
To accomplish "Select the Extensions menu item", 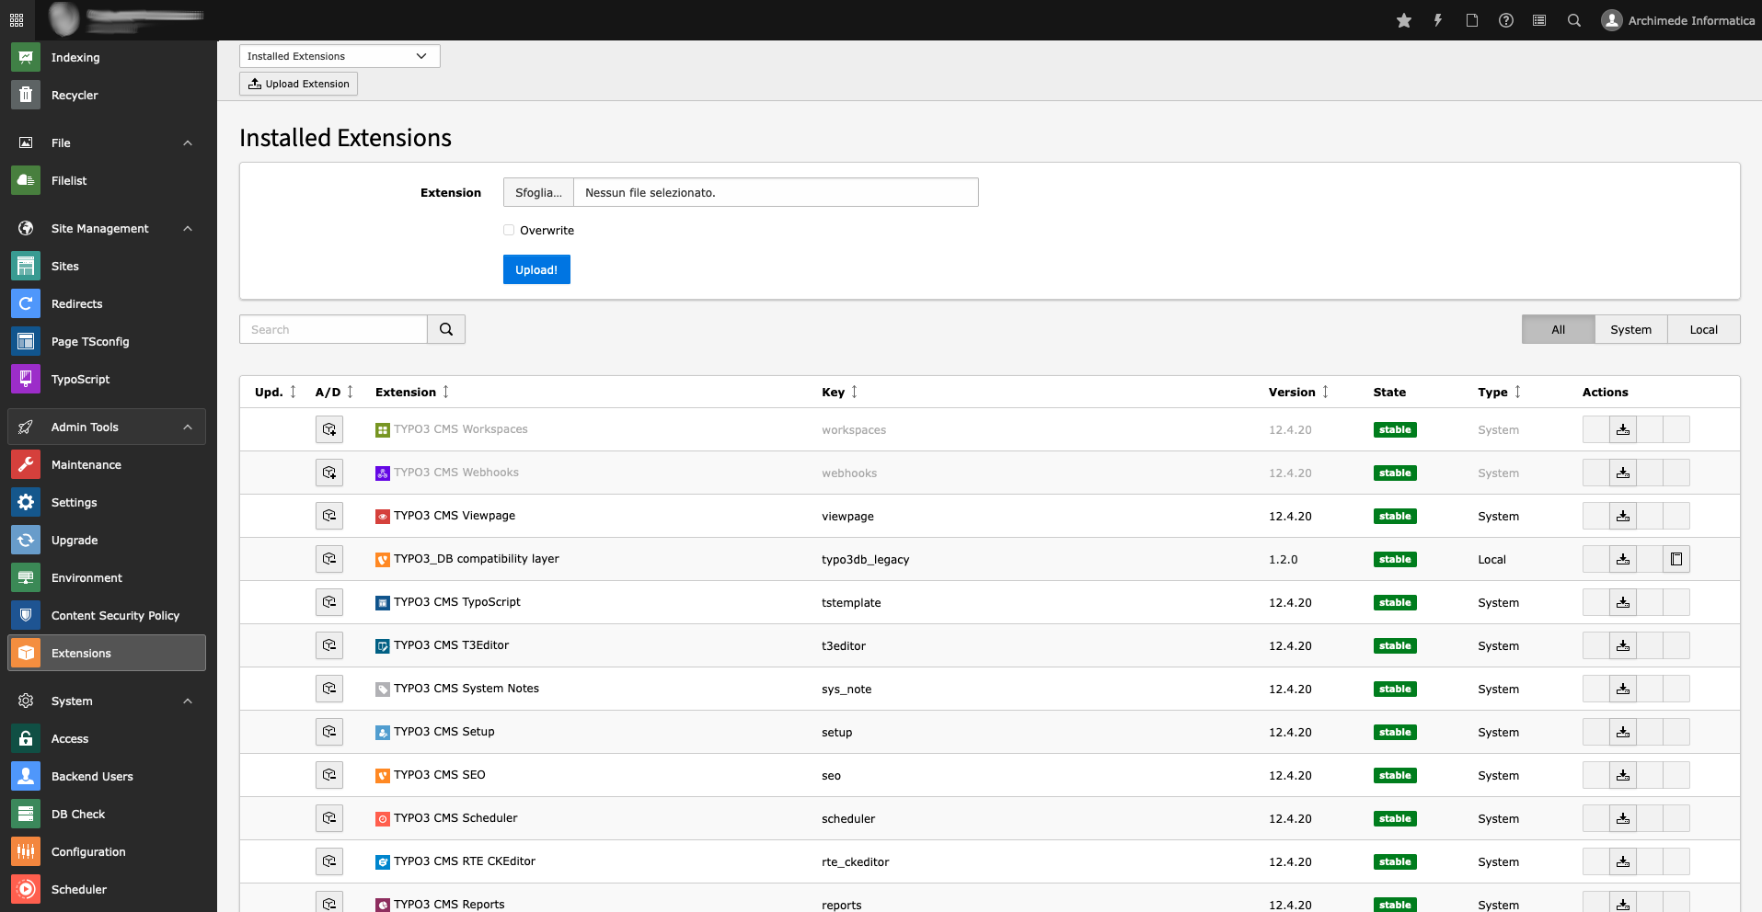I will click(107, 653).
